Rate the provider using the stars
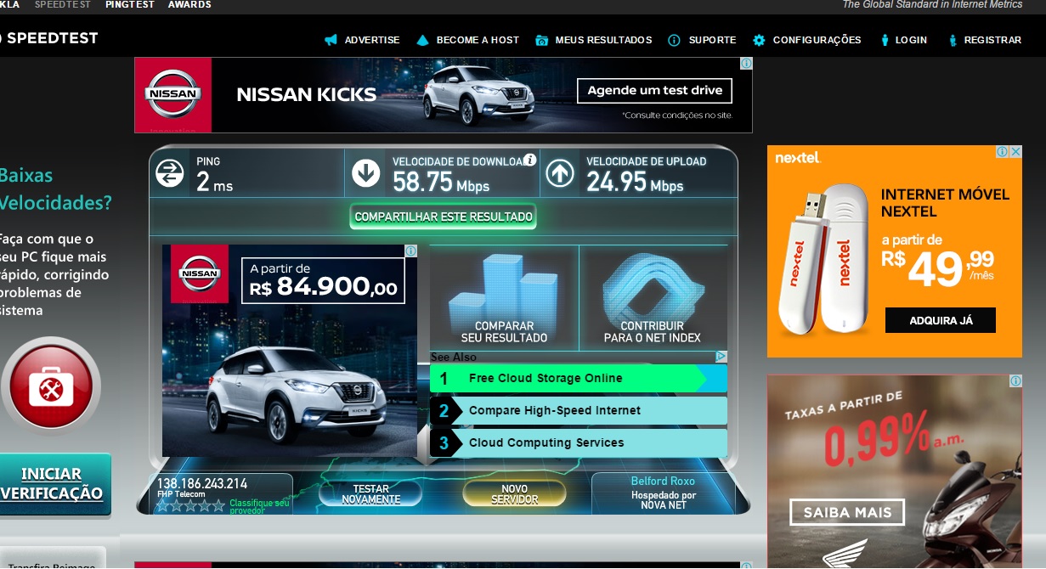Image resolution: width=1046 pixels, height=569 pixels. tap(189, 506)
